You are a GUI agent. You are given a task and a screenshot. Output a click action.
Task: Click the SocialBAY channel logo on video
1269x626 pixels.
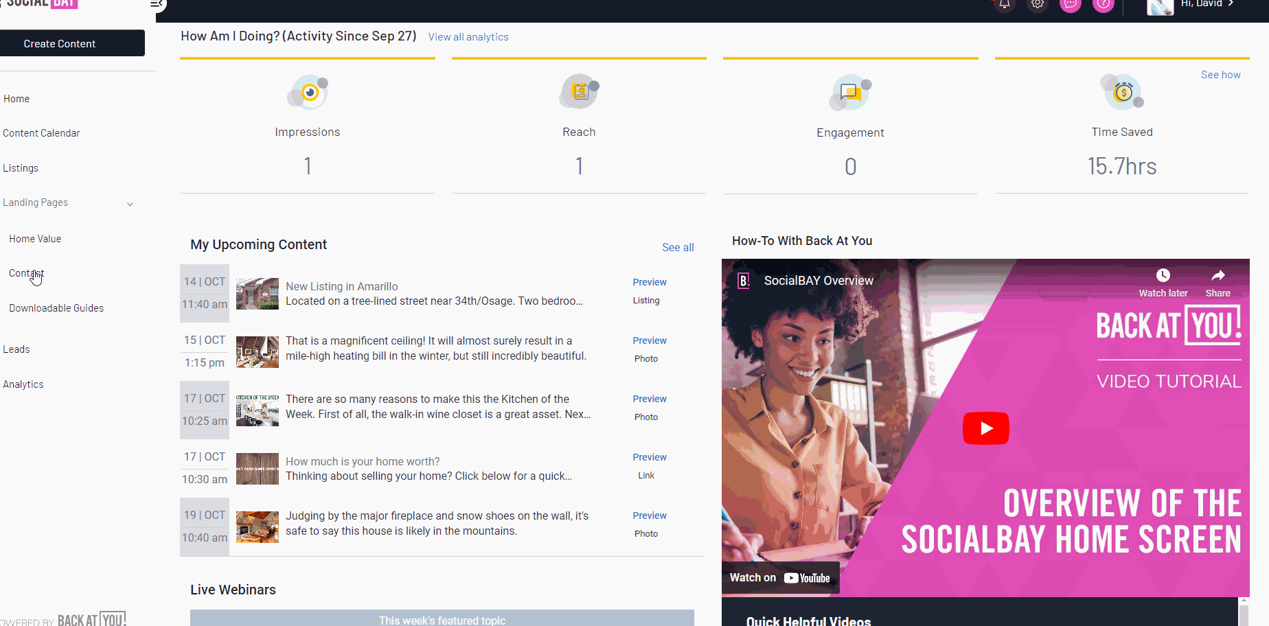click(743, 281)
